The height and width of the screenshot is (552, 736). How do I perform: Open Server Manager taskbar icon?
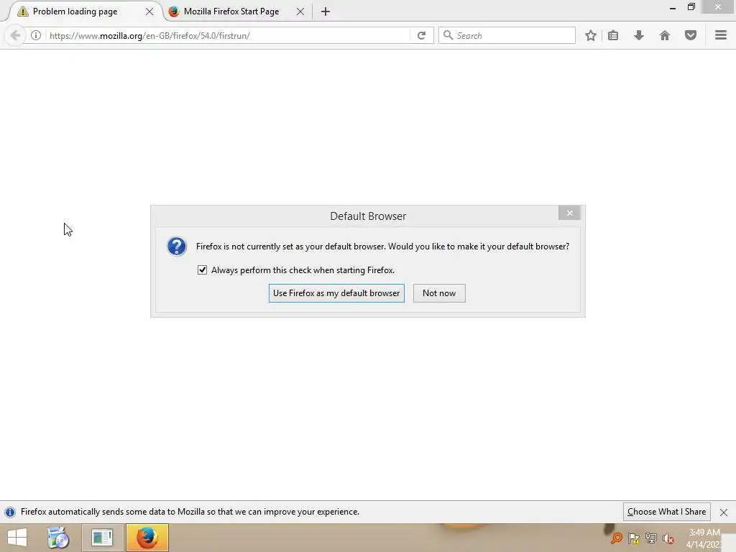point(102,538)
